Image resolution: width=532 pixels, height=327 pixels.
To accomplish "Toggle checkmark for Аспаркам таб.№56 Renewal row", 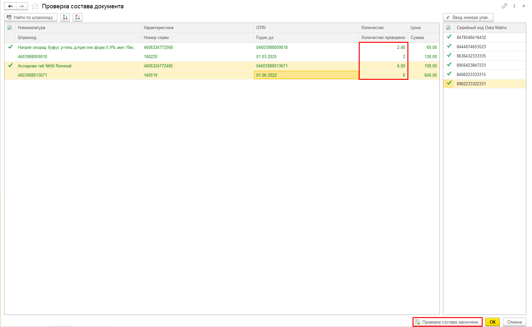I will click(x=10, y=65).
